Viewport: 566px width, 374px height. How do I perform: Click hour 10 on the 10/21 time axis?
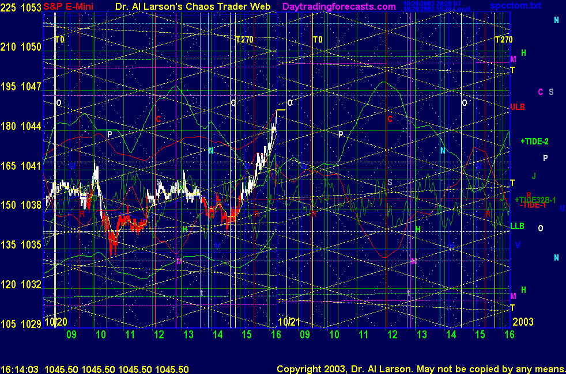pyautogui.click(x=334, y=335)
